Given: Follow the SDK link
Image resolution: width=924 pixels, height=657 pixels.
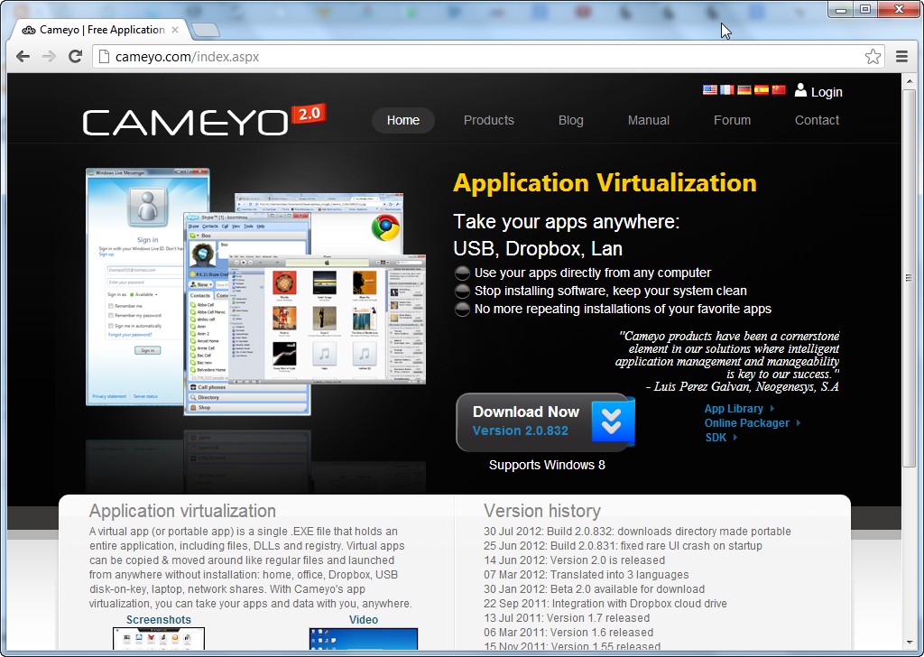Looking at the screenshot, I should [716, 437].
